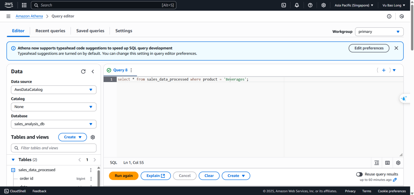Click the AWS Search box
This screenshot has width=414, height=195.
[x=104, y=5]
